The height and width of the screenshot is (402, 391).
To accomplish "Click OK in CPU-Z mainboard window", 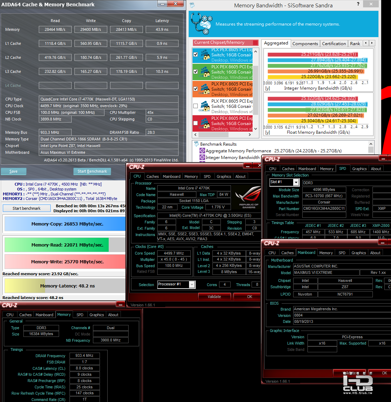I will [x=380, y=373].
